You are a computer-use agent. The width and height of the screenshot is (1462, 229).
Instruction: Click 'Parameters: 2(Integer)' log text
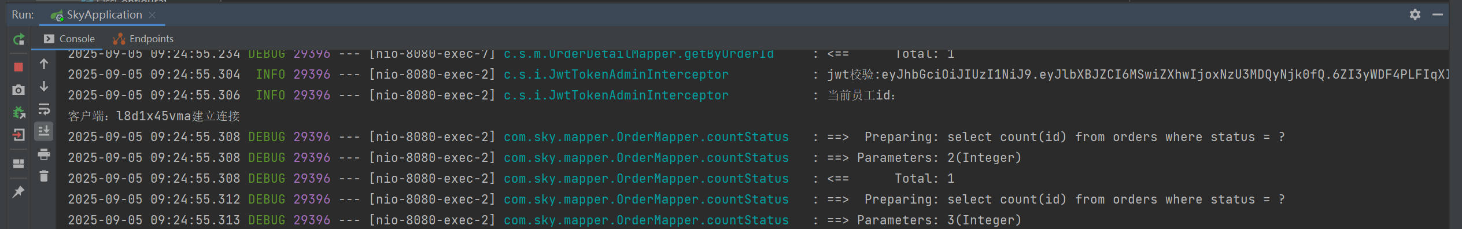[939, 158]
